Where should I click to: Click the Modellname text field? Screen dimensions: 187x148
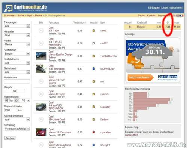tap(17, 81)
